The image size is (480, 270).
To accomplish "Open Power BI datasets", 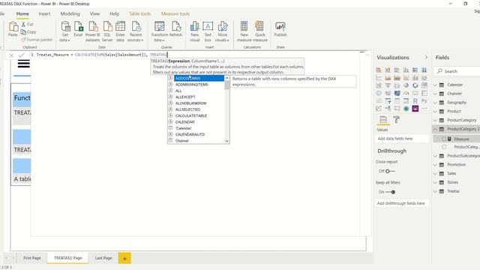I will (x=92, y=31).
